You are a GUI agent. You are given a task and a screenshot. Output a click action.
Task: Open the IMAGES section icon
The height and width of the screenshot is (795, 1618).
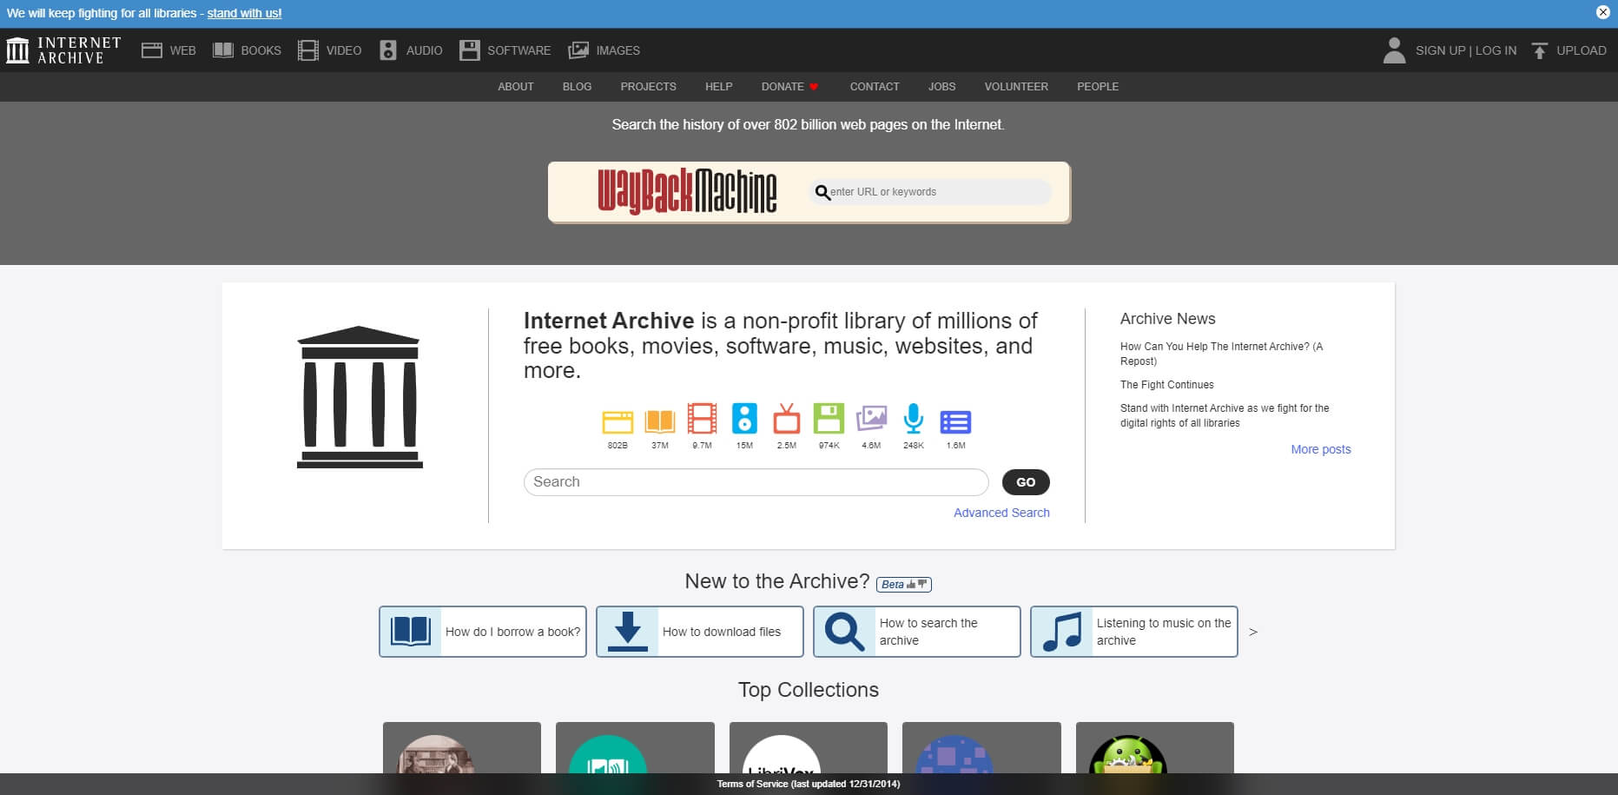click(577, 50)
